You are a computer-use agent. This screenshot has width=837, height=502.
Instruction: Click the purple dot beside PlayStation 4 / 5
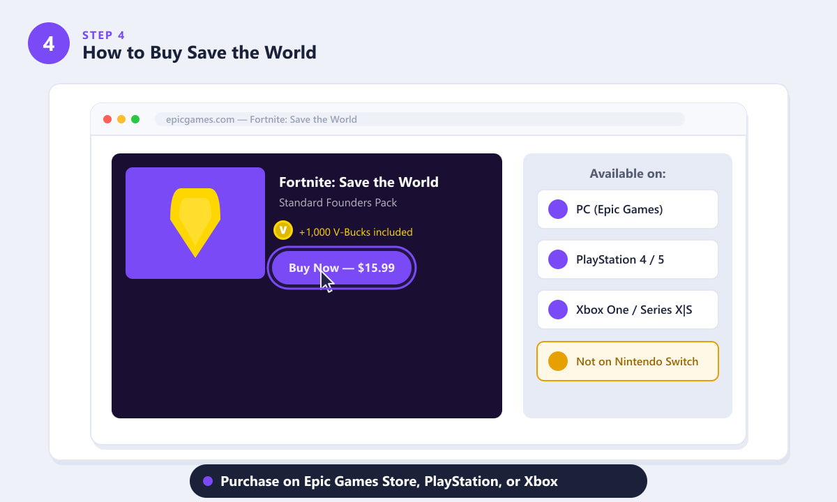pyautogui.click(x=558, y=259)
